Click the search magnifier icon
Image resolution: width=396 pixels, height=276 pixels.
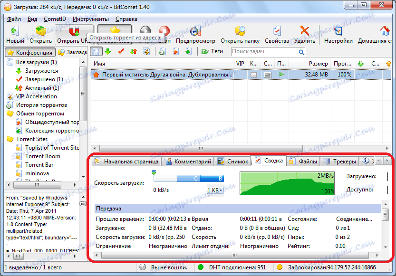coord(301,52)
